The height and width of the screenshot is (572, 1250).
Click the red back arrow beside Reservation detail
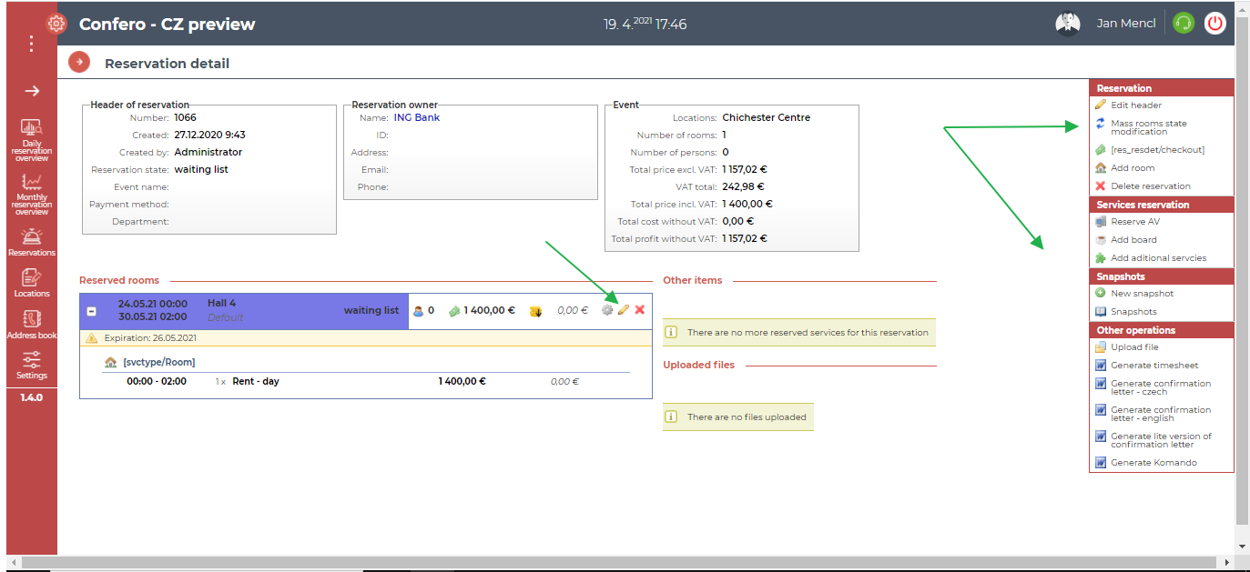click(x=79, y=62)
